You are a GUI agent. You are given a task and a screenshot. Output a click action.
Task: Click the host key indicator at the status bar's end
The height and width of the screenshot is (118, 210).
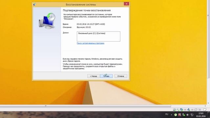click(205, 110)
